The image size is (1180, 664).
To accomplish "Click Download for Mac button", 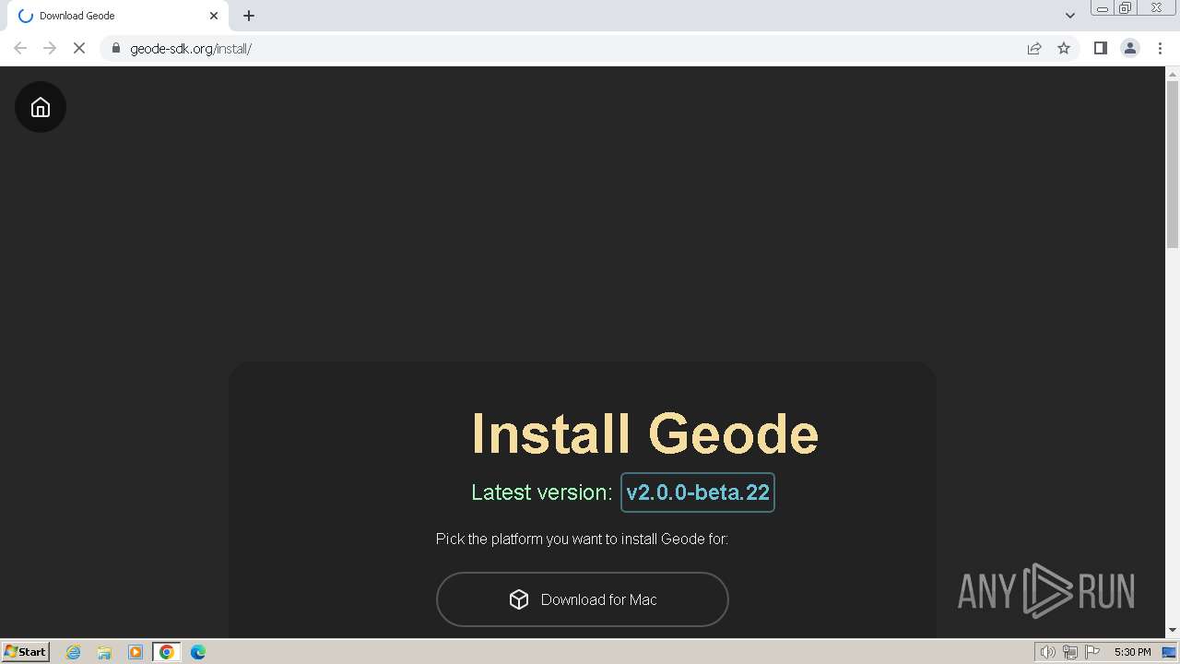I will pyautogui.click(x=583, y=599).
